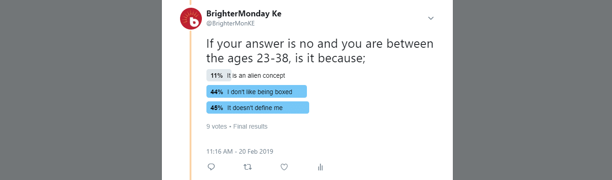Visit the @BrighterMonKE handle link
Screen dimensions: 612x180
[x=230, y=24]
